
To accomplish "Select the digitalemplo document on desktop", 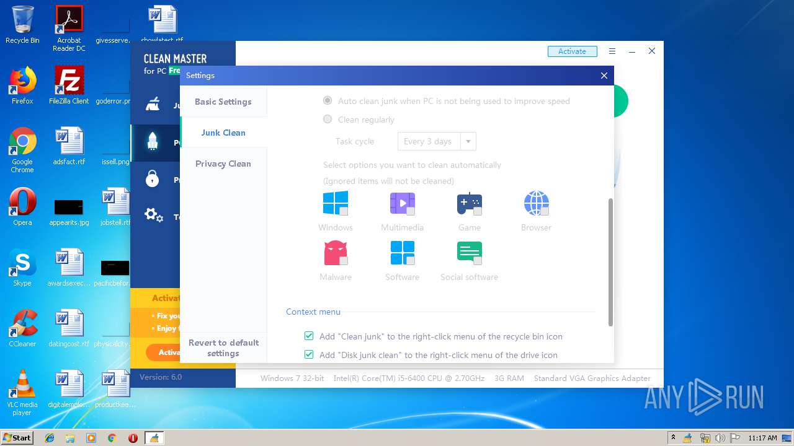I will [69, 389].
